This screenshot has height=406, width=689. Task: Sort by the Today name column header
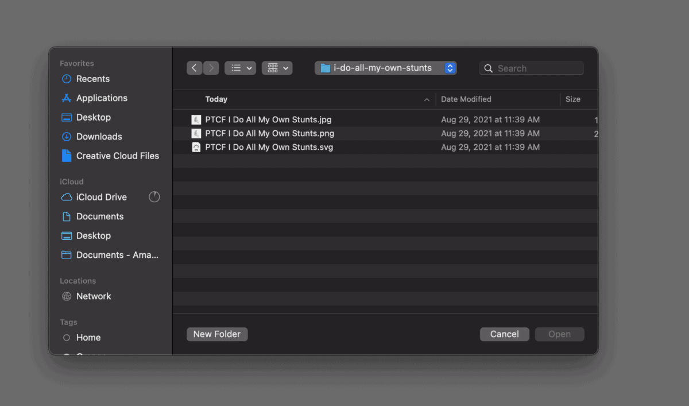216,99
